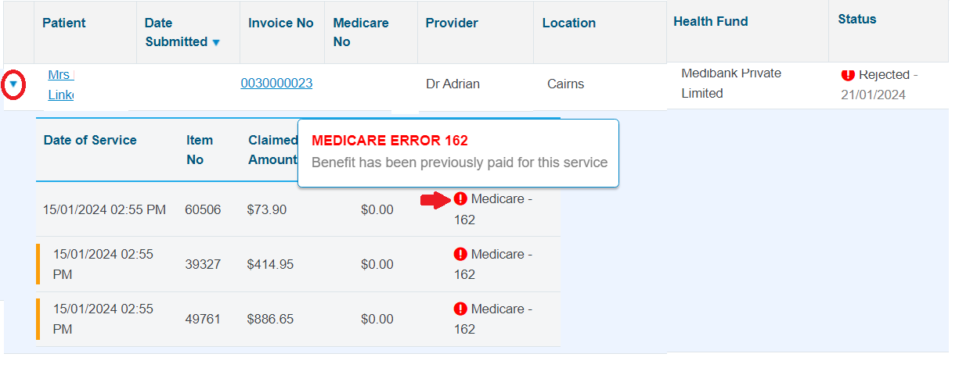The width and height of the screenshot is (959, 368).
Task: Collapse the expanded invoice row arrow
Action: [13, 84]
